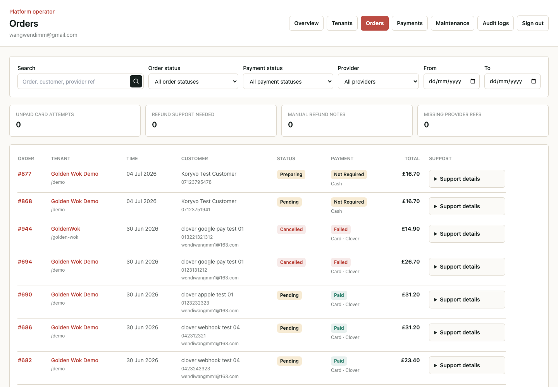Click the Preparing status badge on #877
This screenshot has height=387, width=558.
coord(291,175)
